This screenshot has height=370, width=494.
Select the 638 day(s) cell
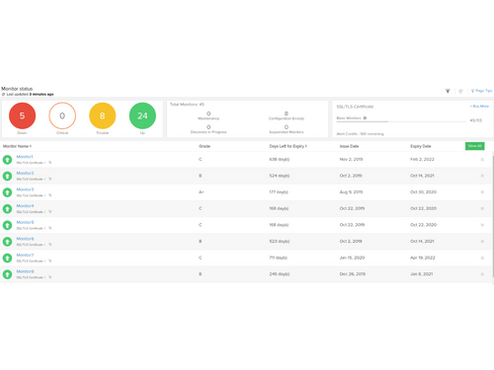[x=280, y=160]
